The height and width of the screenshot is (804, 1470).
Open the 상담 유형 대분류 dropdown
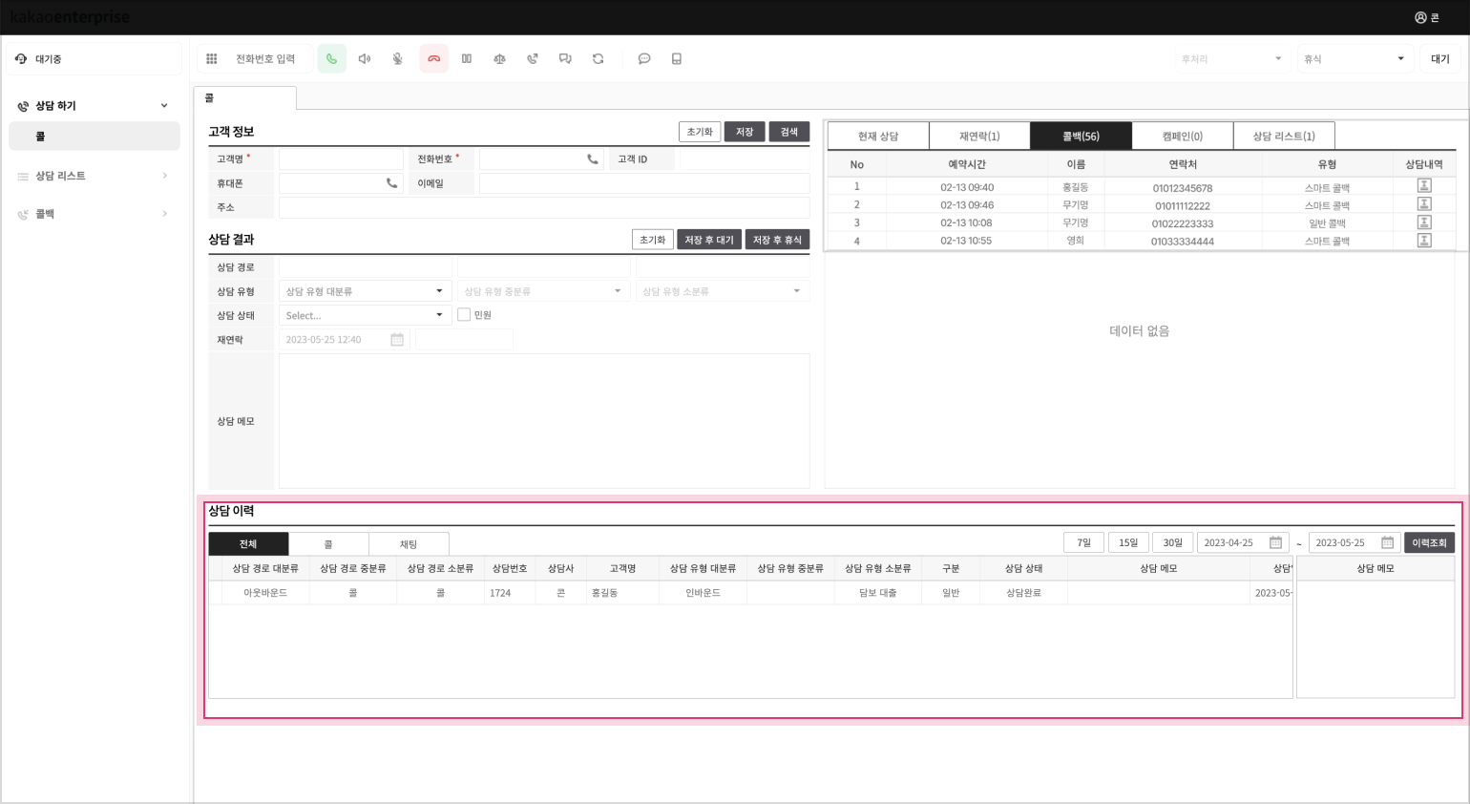click(x=364, y=291)
